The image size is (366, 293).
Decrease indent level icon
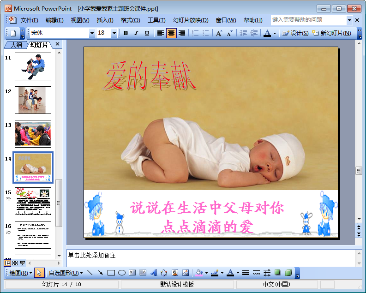pos(243,33)
